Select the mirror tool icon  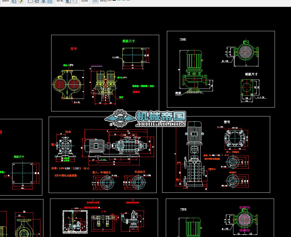pos(43,1)
